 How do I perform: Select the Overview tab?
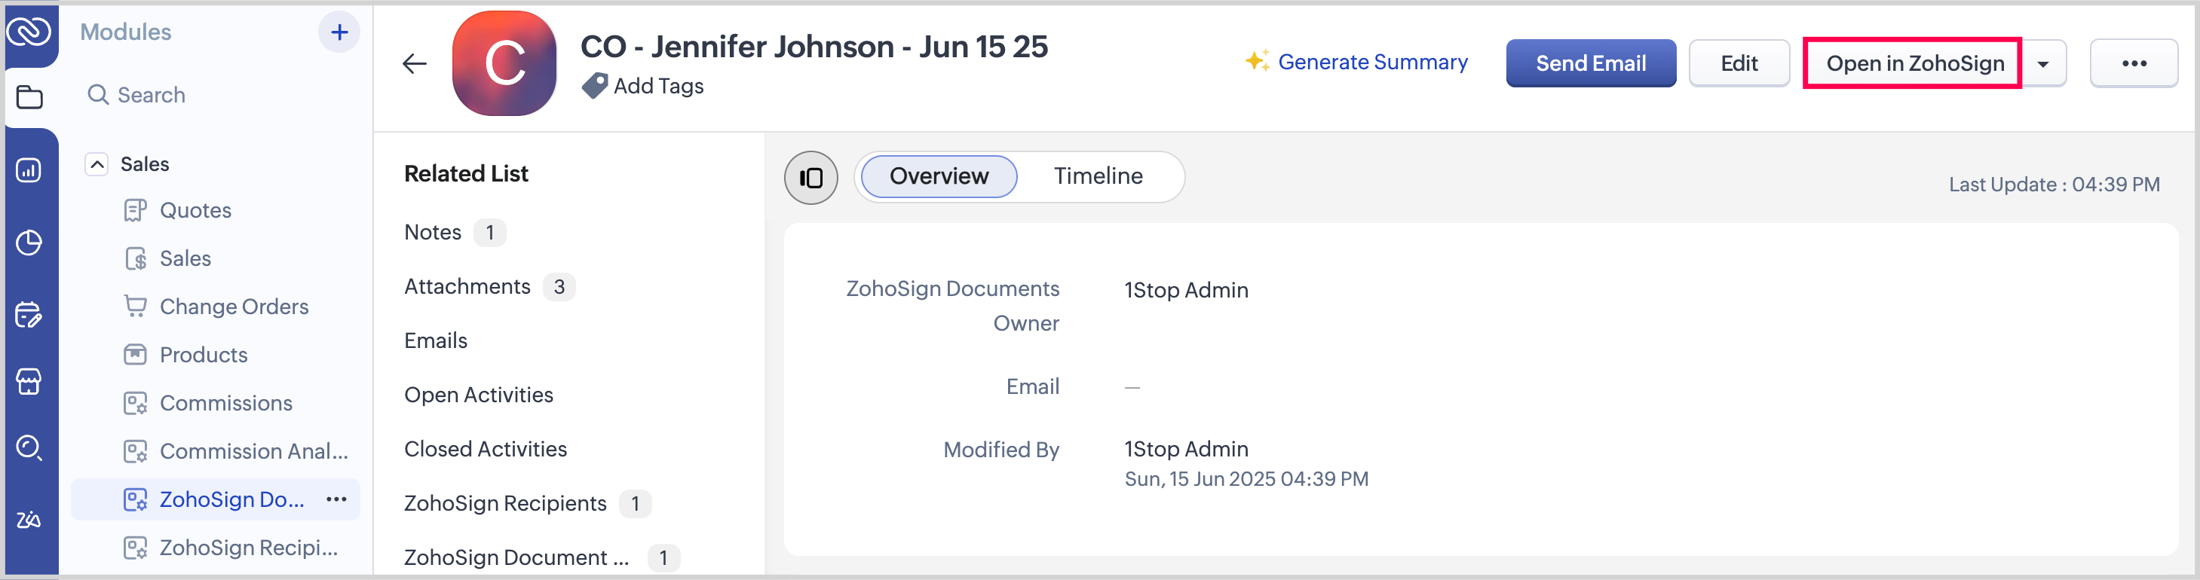click(x=939, y=176)
